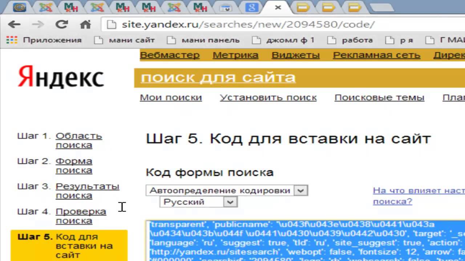Go back with the browser back arrow
Viewport: 465px width, 261px height.
click(14, 25)
